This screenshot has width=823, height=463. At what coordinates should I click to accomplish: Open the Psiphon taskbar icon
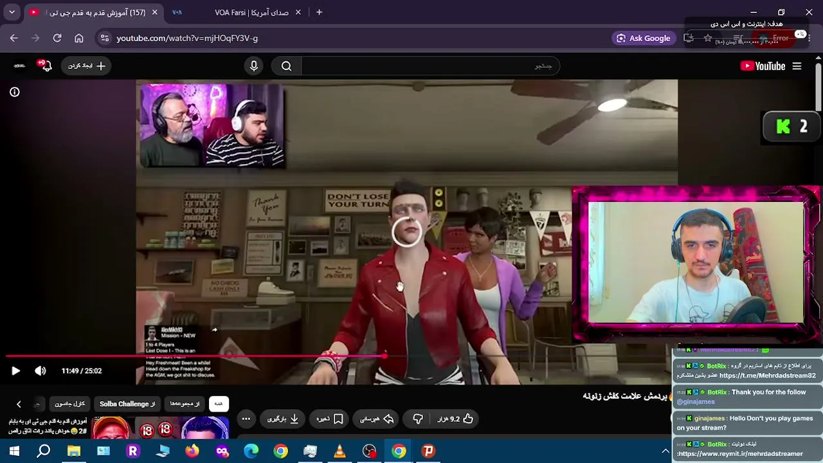click(428, 451)
